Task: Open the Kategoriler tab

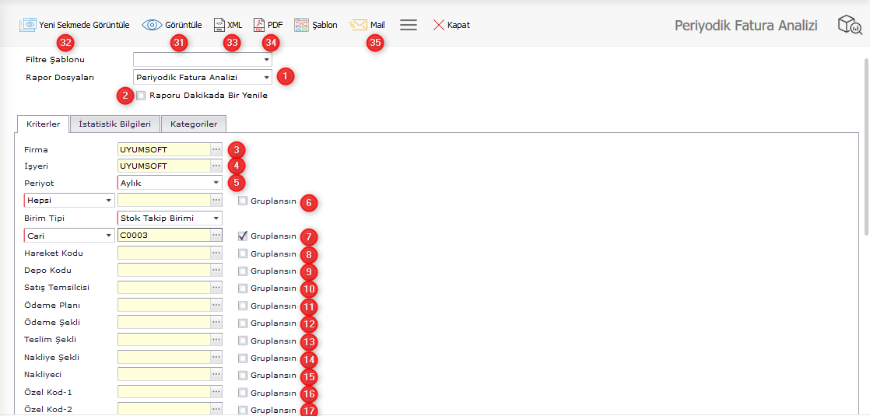Action: [194, 124]
